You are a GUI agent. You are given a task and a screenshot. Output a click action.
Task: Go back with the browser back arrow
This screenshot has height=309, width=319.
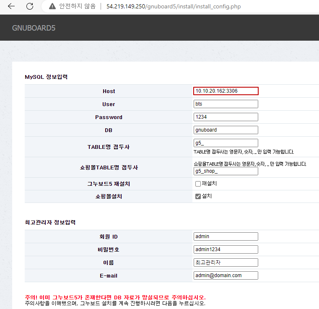coord(11,6)
